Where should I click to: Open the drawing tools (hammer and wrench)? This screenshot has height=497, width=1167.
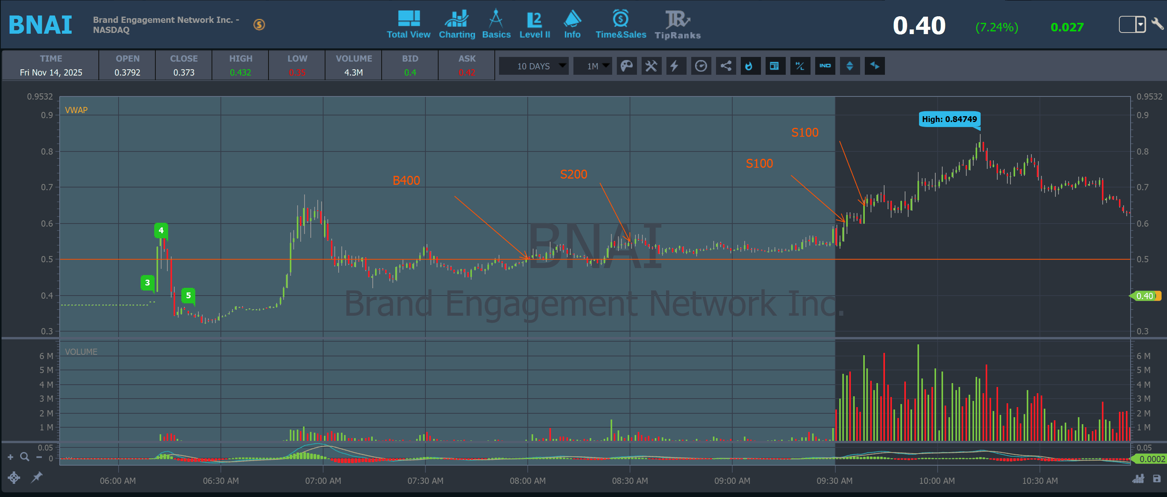(x=651, y=66)
